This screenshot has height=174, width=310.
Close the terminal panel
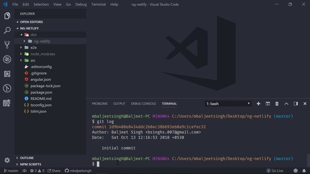(x=305, y=103)
